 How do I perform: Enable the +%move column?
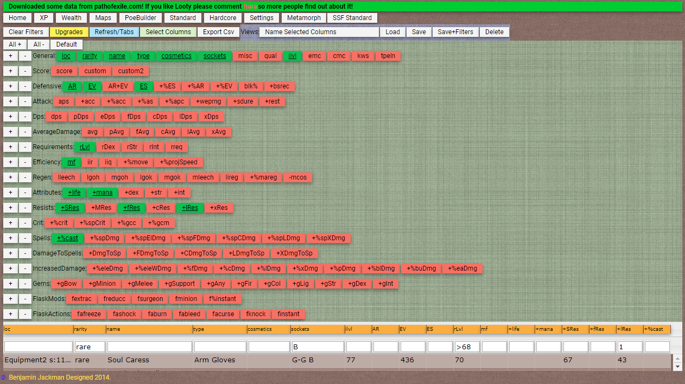click(x=136, y=162)
